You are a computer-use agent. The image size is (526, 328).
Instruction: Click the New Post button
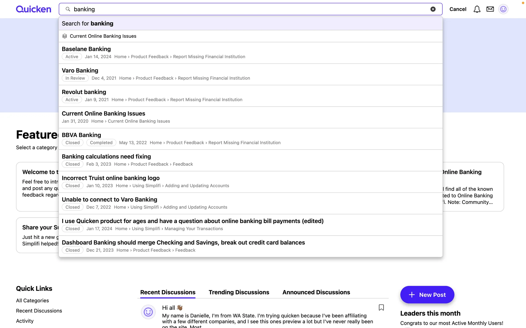click(x=427, y=295)
